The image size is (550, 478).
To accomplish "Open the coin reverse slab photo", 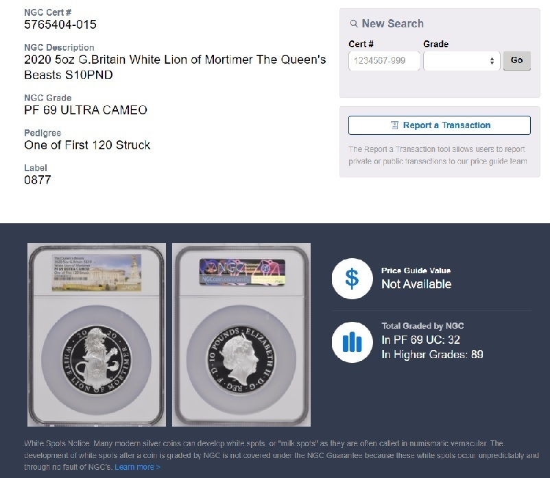I will (97, 335).
